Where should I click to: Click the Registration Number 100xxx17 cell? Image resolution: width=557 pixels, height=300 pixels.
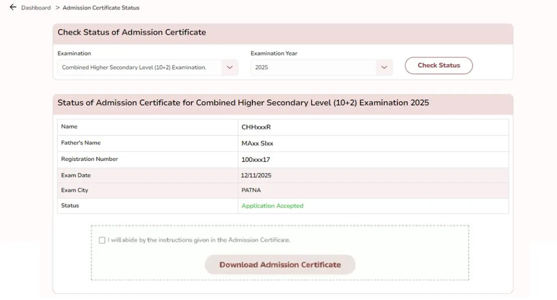pyautogui.click(x=256, y=159)
